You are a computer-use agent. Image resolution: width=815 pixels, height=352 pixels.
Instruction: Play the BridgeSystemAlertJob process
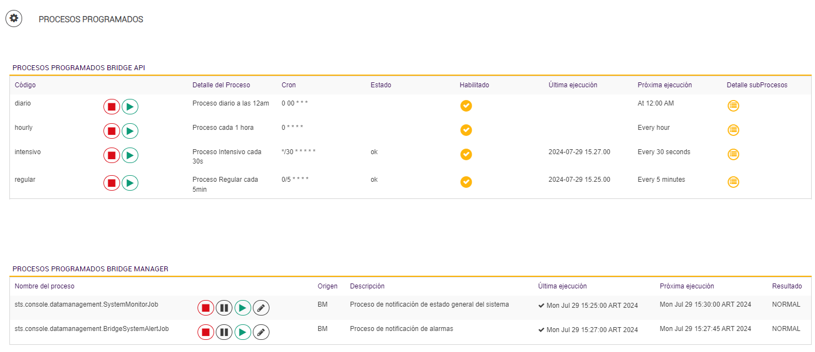[x=243, y=332]
